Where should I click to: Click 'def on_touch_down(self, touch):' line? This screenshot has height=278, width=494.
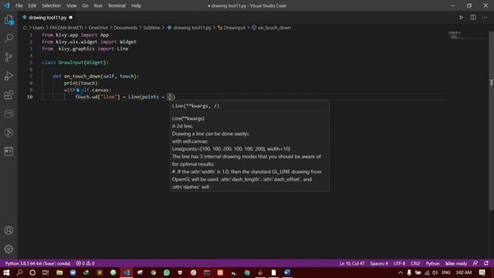[x=96, y=76]
